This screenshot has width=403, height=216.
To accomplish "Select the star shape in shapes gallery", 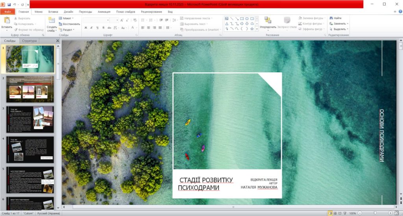I will (252, 29).
